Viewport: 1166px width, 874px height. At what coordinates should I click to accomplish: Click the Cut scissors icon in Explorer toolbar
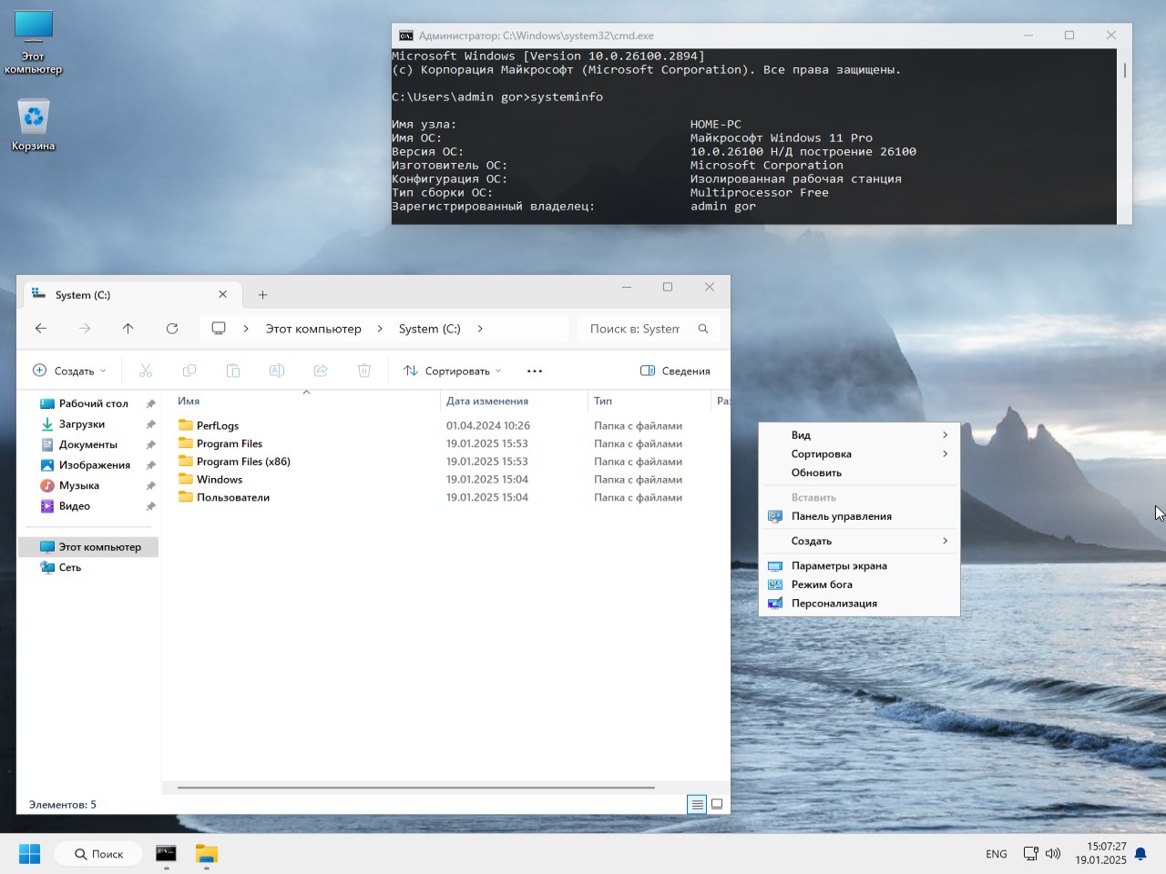coord(146,371)
